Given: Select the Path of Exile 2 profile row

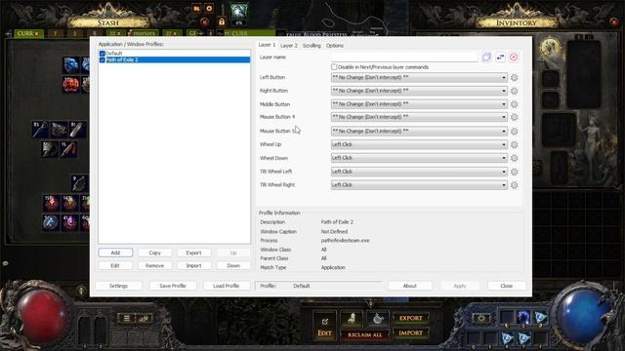Looking at the screenshot, I should (x=175, y=59).
